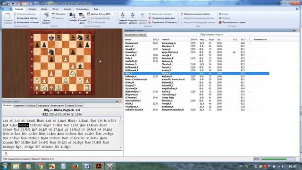Open the Вид ribbon tab

pos(96,9)
